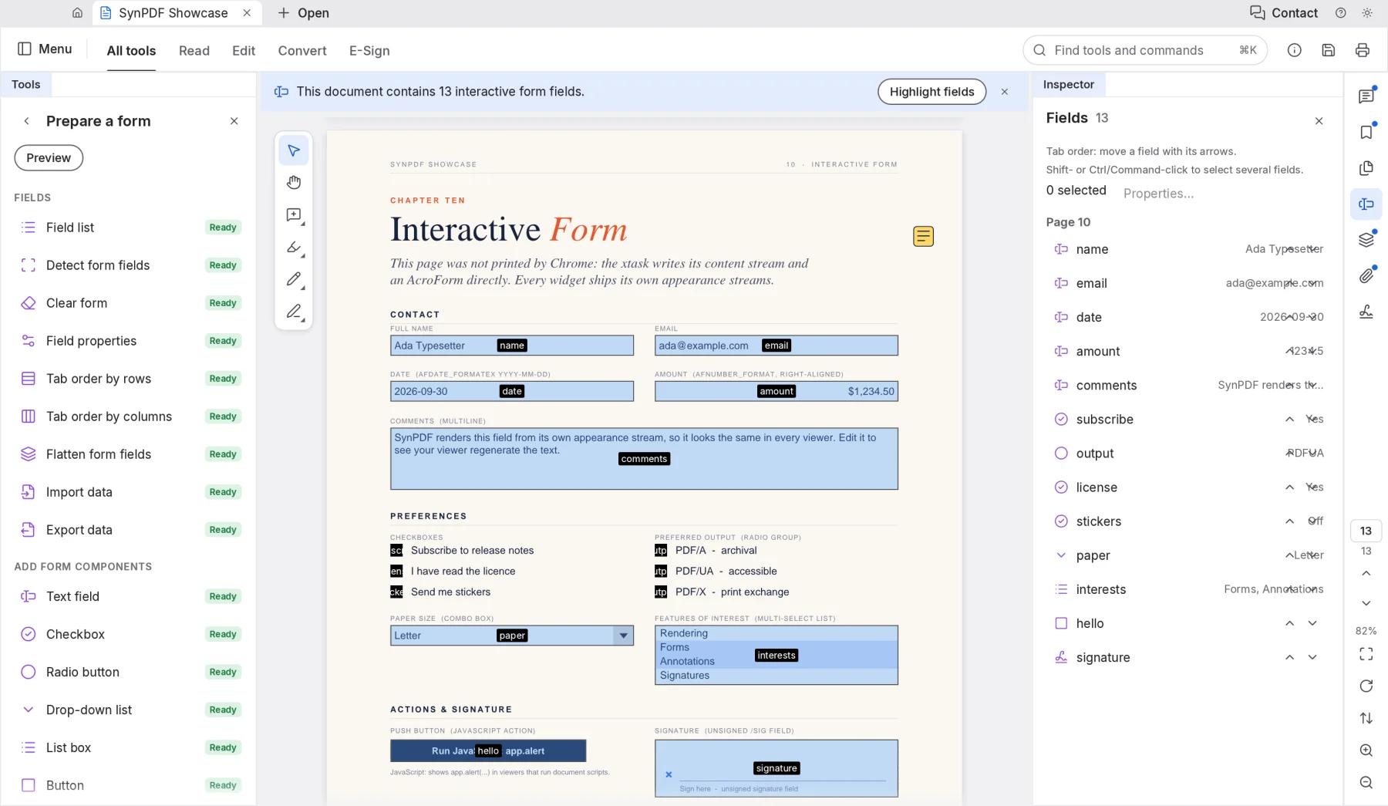Toggle 'I have read the licence' checkbox
The image size is (1388, 806).
coord(396,572)
